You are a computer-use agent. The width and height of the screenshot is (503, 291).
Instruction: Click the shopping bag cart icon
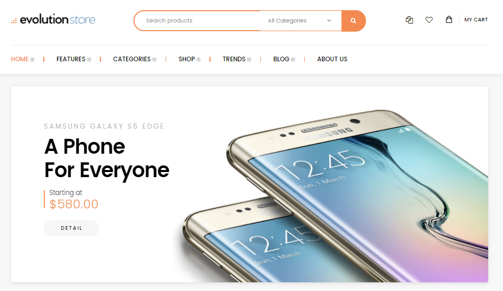pyautogui.click(x=449, y=19)
